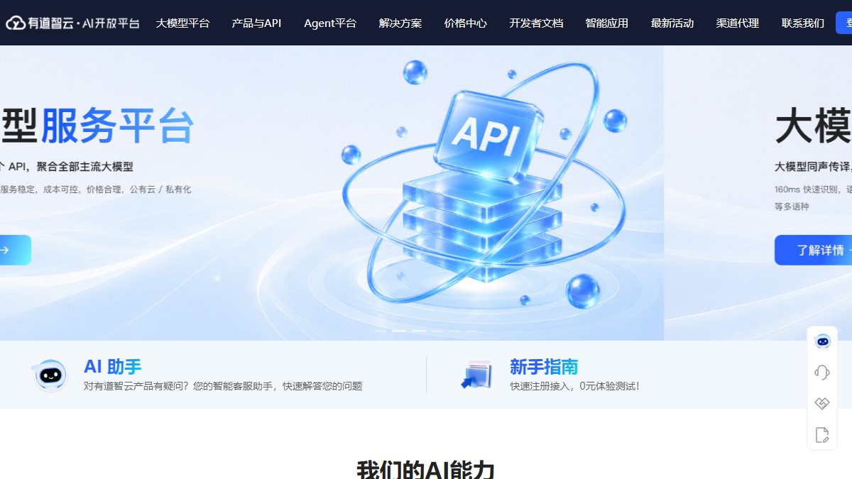
Task: Click the 了解详情 button on the banner
Action: pyautogui.click(x=813, y=250)
